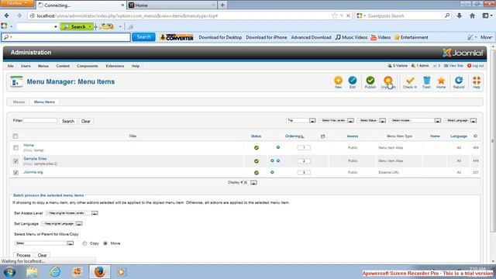
Task: Click into the Filter text field
Action: pyautogui.click(x=40, y=121)
